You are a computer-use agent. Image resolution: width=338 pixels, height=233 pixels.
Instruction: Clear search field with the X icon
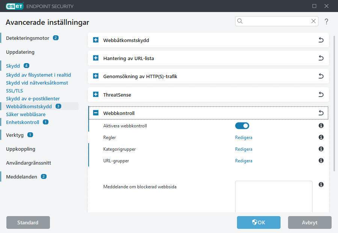(313, 21)
